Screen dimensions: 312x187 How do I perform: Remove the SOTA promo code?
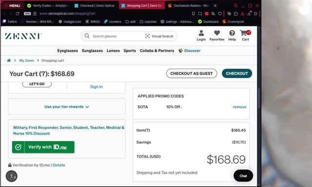coord(239,107)
